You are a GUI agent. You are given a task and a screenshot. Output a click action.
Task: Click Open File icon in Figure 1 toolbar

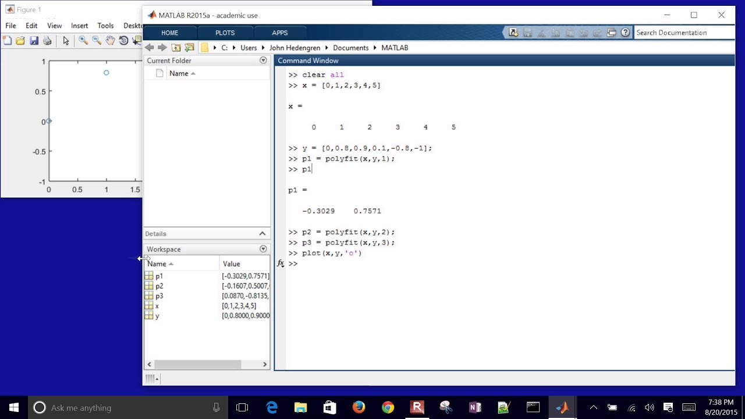coord(20,40)
